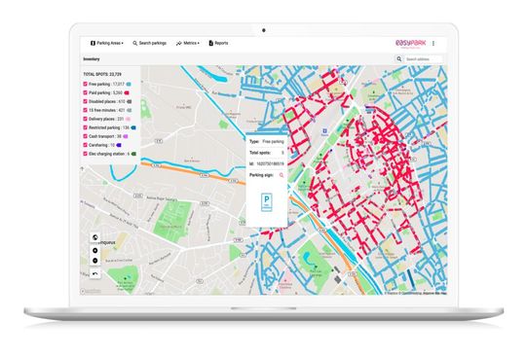Open the Search parkings menu item
The height and width of the screenshot is (356, 526).
coord(149,43)
